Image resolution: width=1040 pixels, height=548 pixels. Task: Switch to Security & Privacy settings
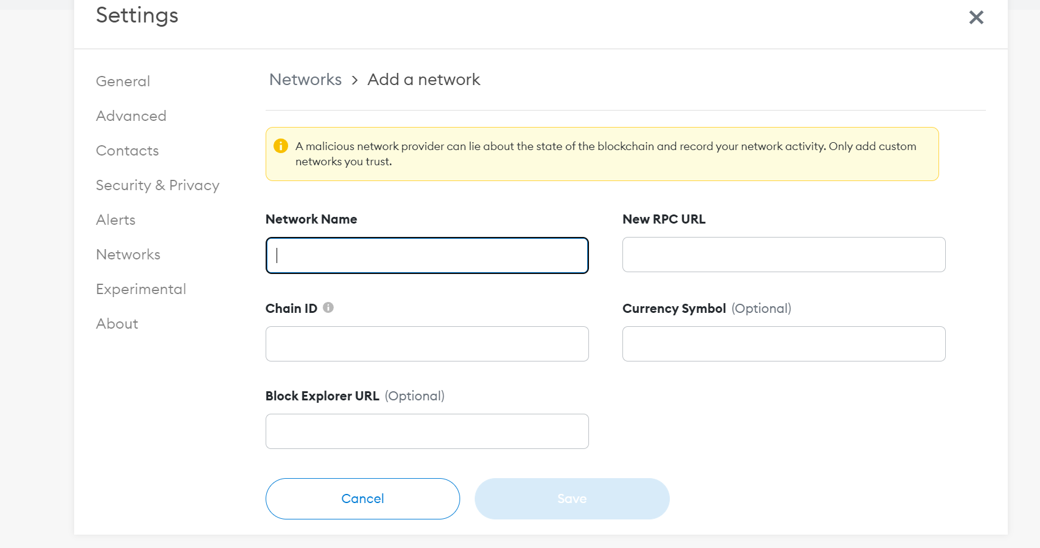(157, 185)
